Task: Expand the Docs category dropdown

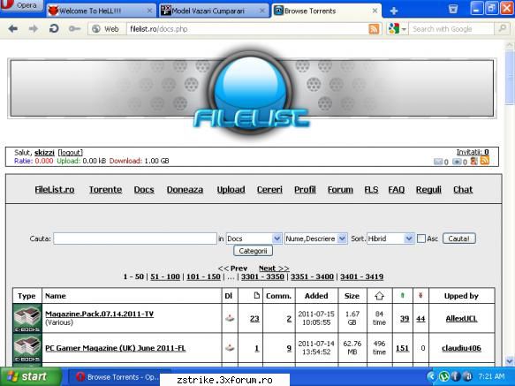Action: point(254,238)
